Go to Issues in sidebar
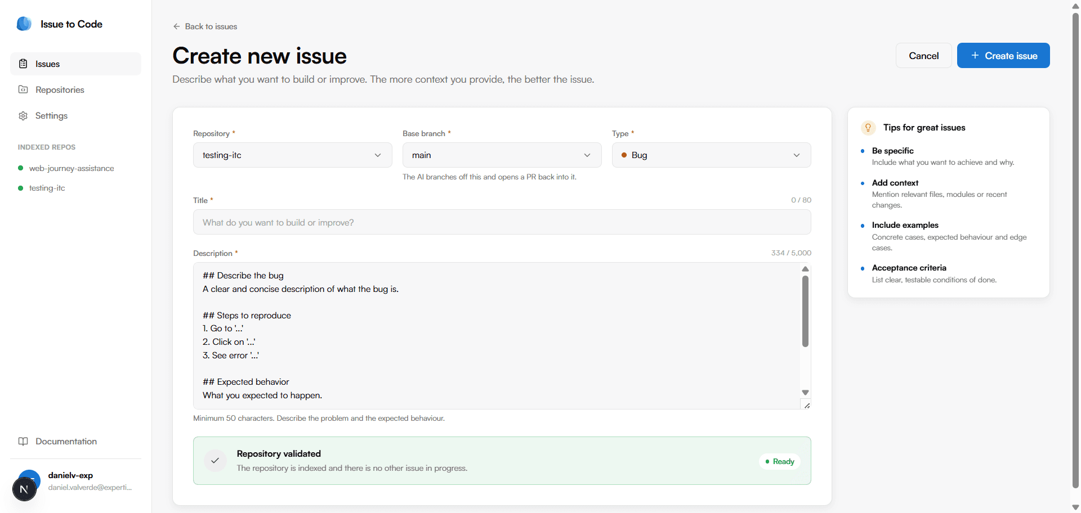 click(75, 64)
